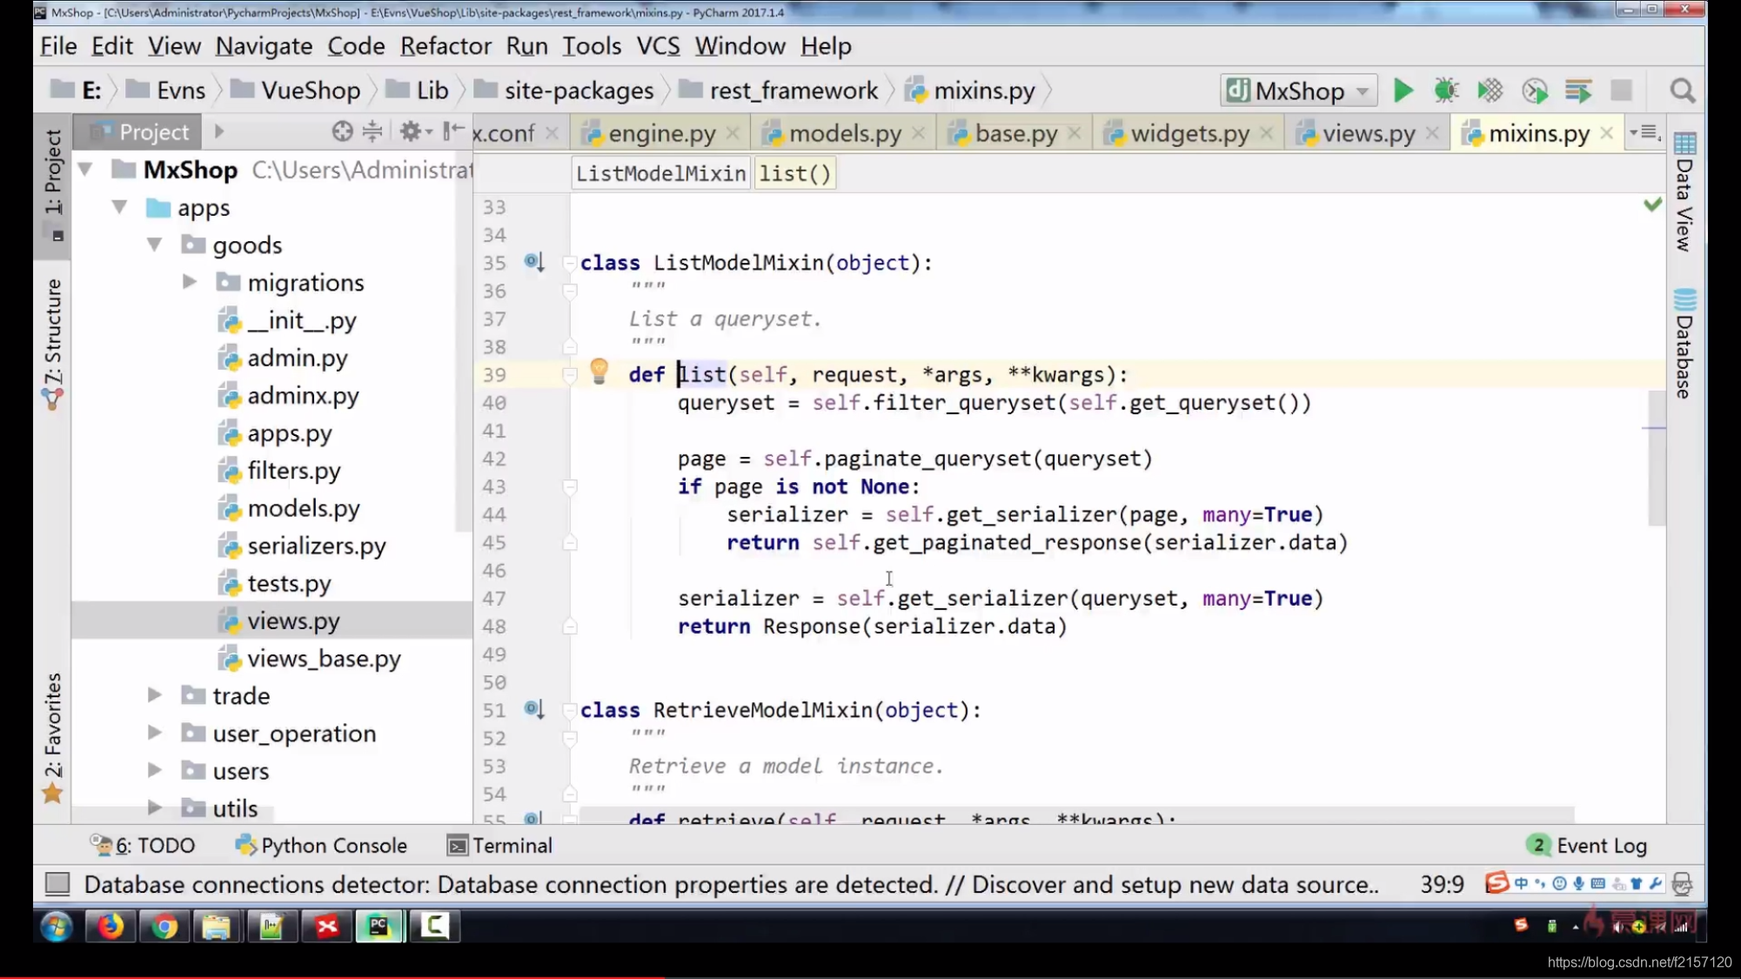Expand the migrations folder

click(189, 282)
